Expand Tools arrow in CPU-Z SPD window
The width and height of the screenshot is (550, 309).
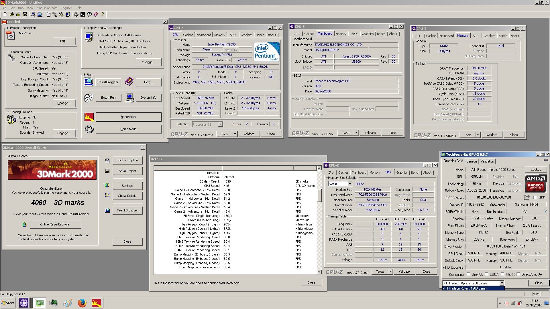point(390,272)
